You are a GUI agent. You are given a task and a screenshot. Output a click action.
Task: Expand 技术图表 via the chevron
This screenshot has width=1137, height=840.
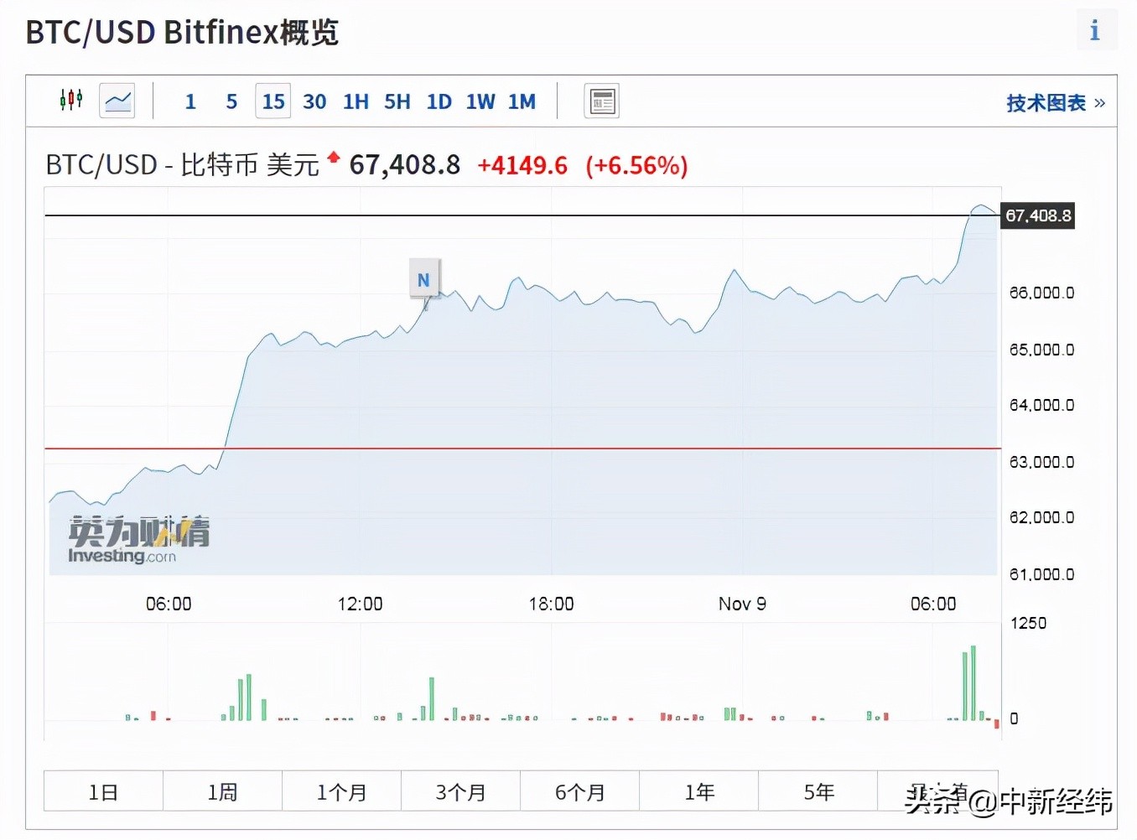(x=1100, y=103)
